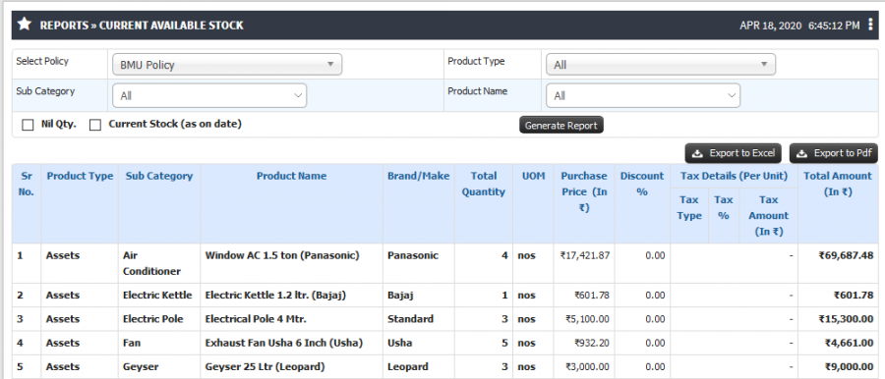Click the Tax Amount (In ₹) sub-header
885x379 pixels.
(768, 215)
